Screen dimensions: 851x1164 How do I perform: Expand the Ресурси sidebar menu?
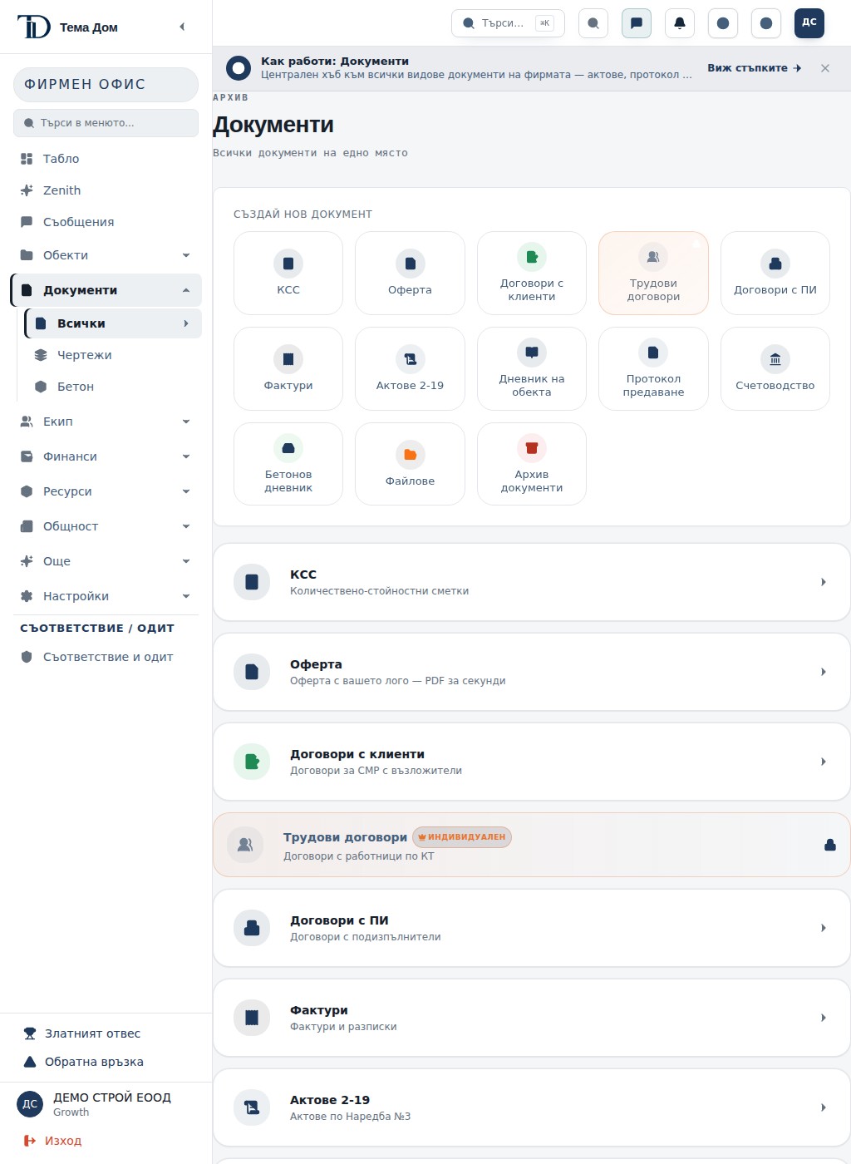tap(106, 491)
